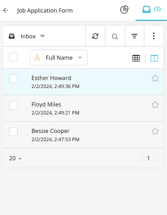Open the filter icon
This screenshot has height=215, width=167.
pos(134,36)
